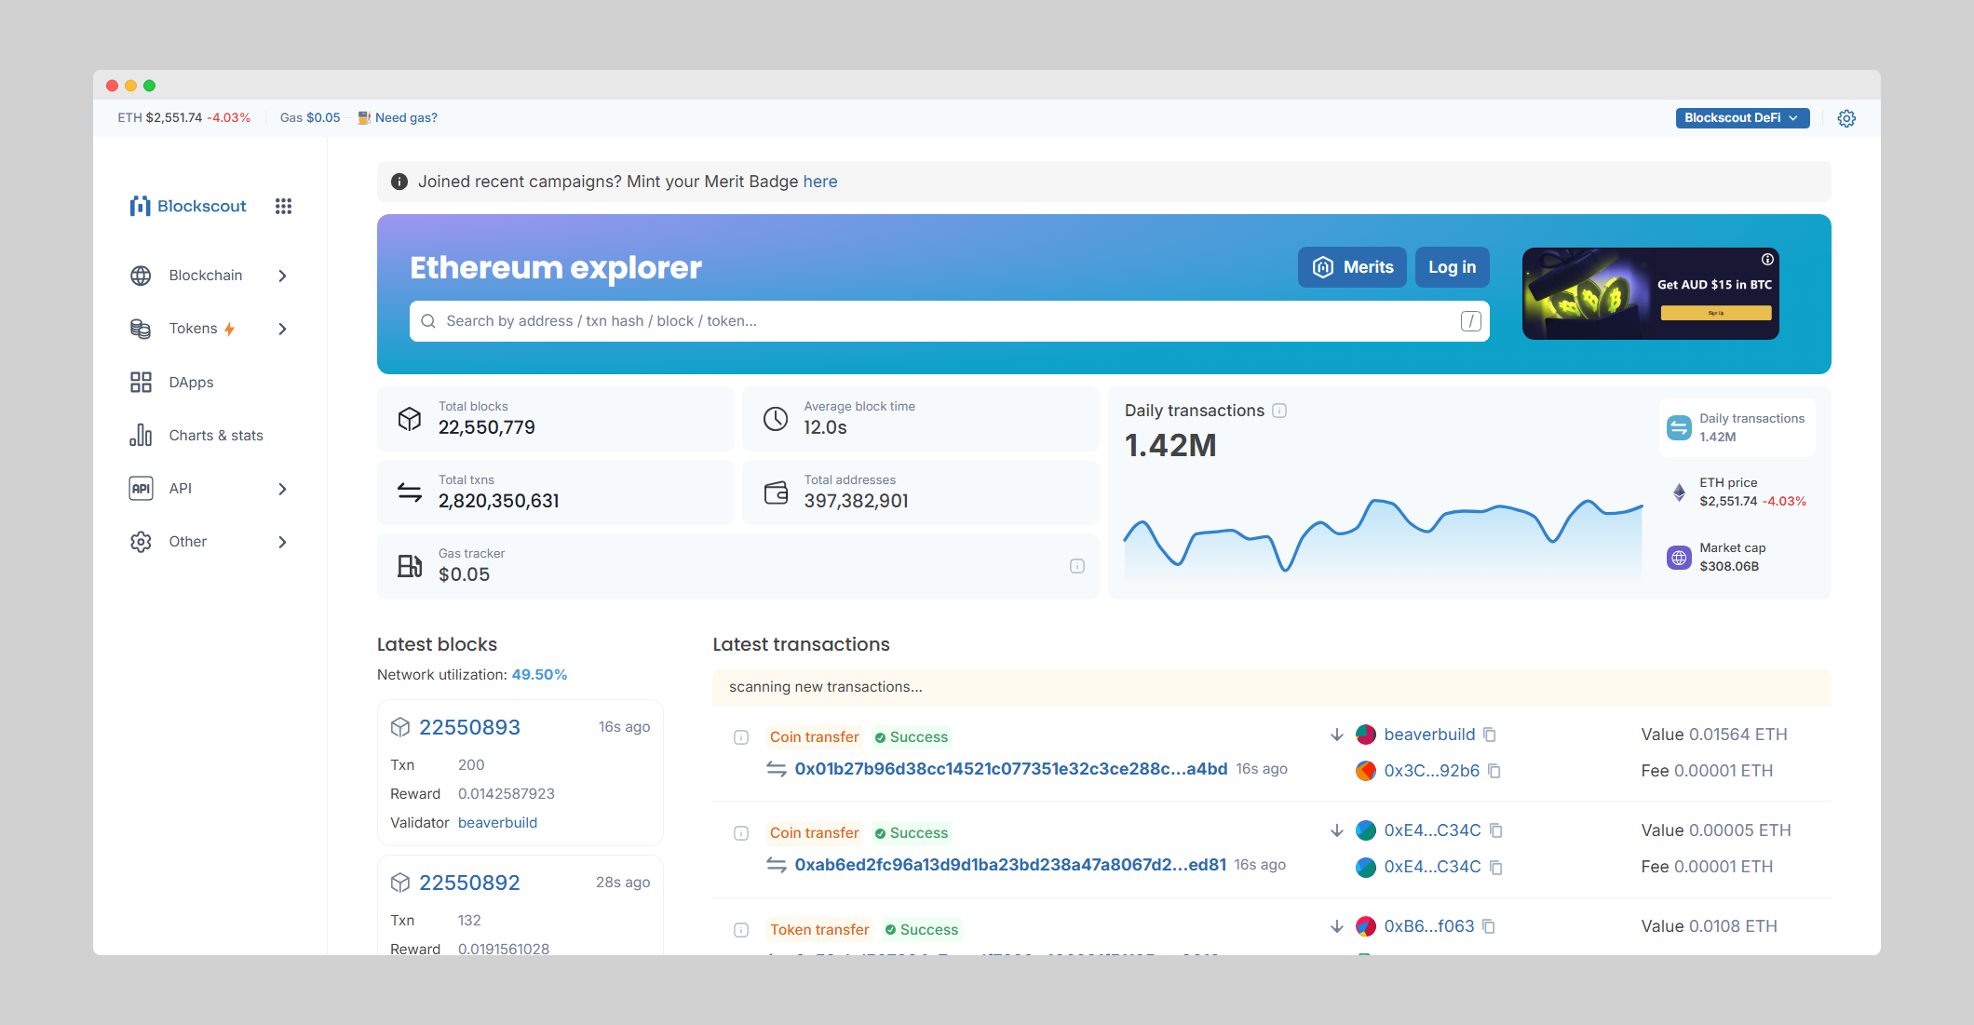
Task: Follow the 'here' Merit Badge link
Action: coord(819,182)
